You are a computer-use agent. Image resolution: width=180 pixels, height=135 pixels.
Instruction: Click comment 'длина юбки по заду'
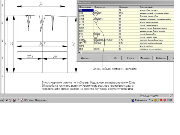[x=149, y=10]
